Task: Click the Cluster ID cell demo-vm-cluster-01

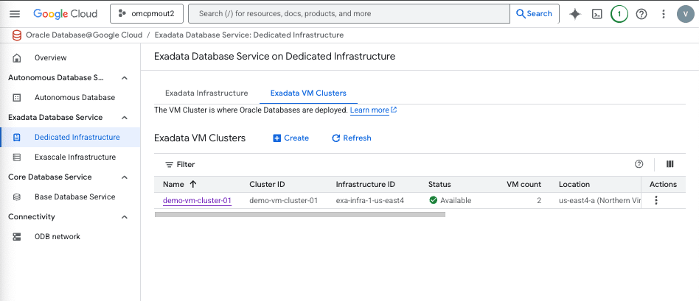Action: click(284, 200)
